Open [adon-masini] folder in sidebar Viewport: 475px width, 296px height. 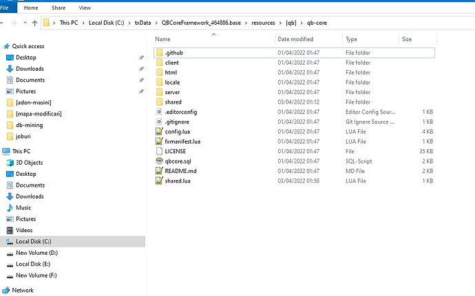[34, 103]
